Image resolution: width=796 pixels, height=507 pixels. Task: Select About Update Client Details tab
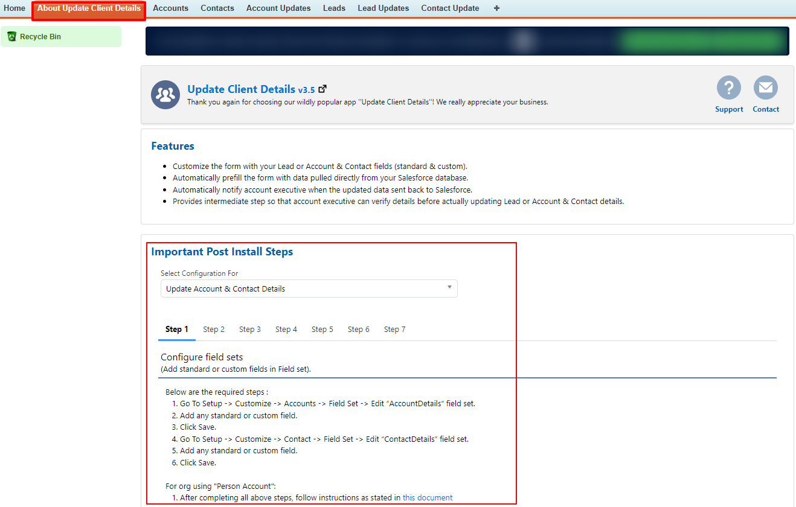(89, 8)
